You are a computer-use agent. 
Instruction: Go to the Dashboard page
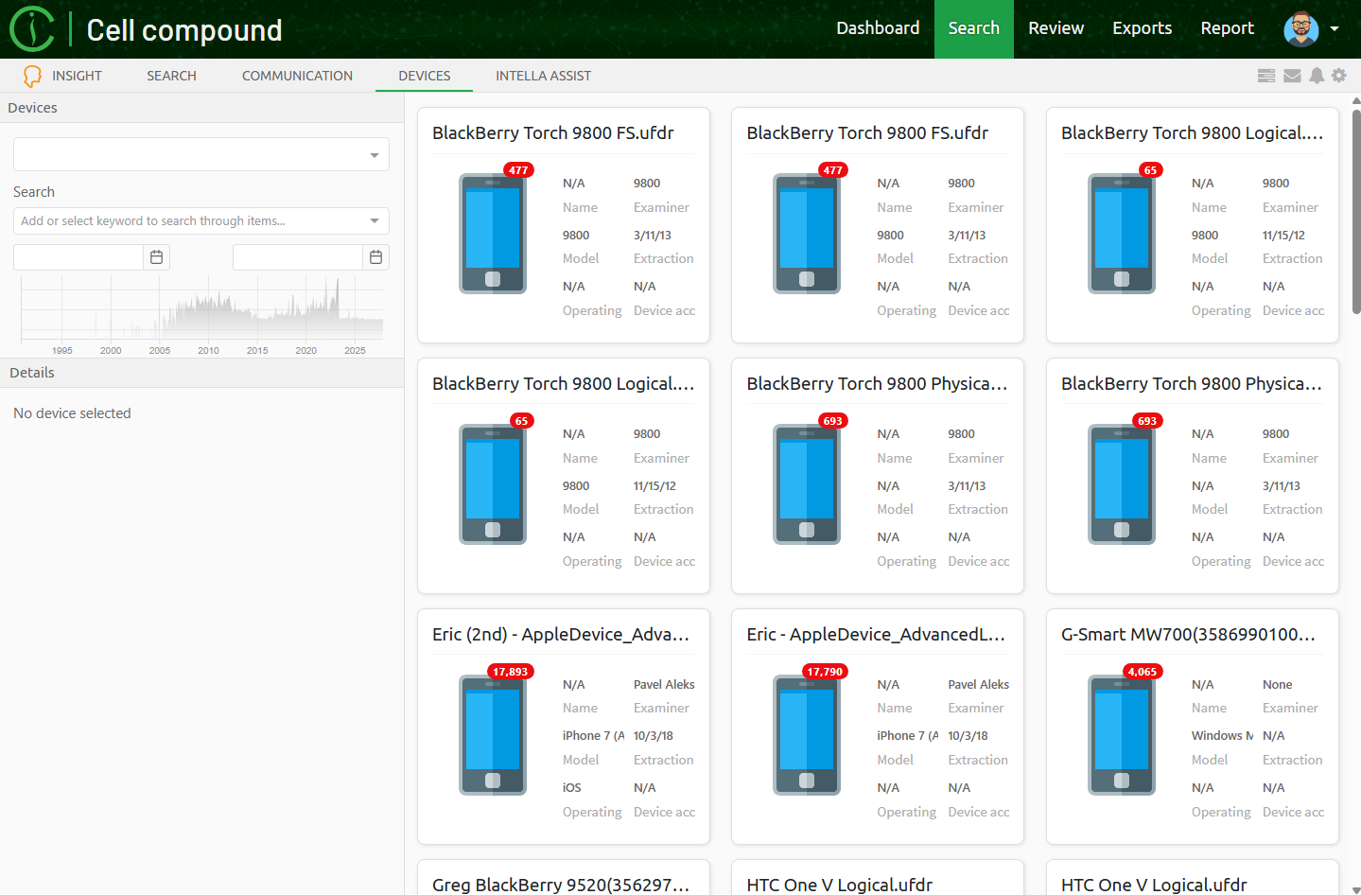(x=878, y=28)
